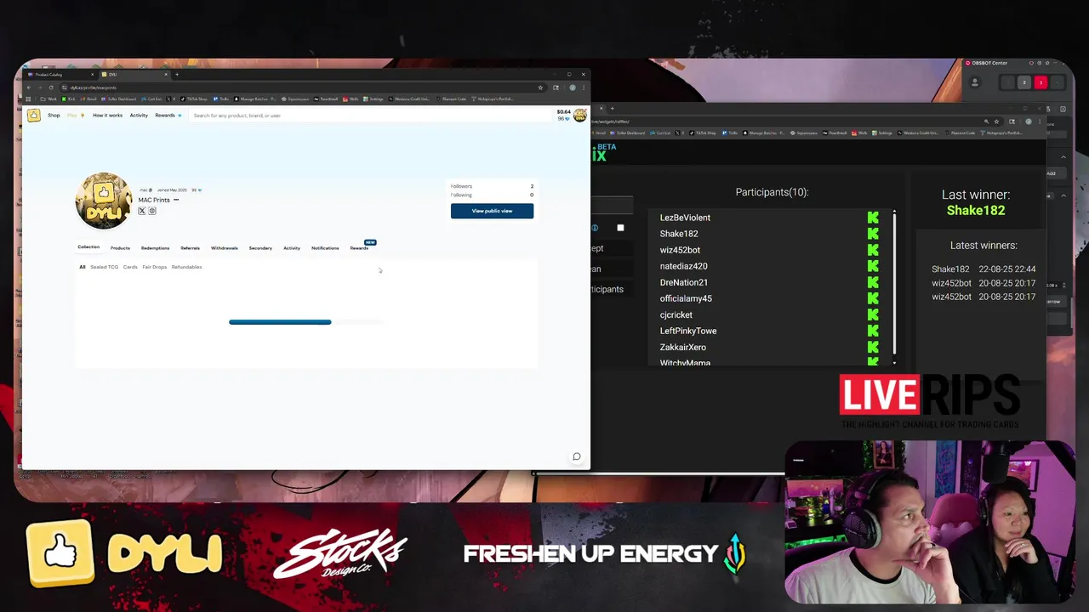Click the collection loading progress bar

click(x=305, y=322)
